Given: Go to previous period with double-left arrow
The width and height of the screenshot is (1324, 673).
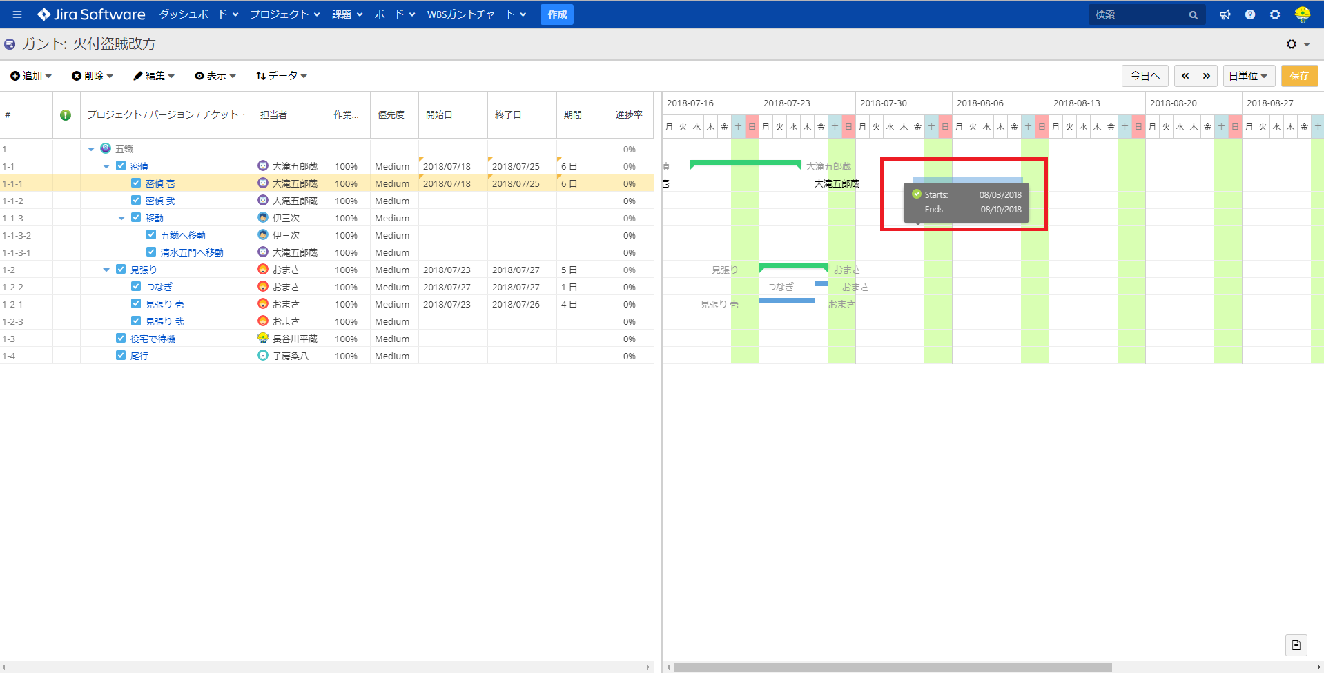Looking at the screenshot, I should pos(1185,76).
